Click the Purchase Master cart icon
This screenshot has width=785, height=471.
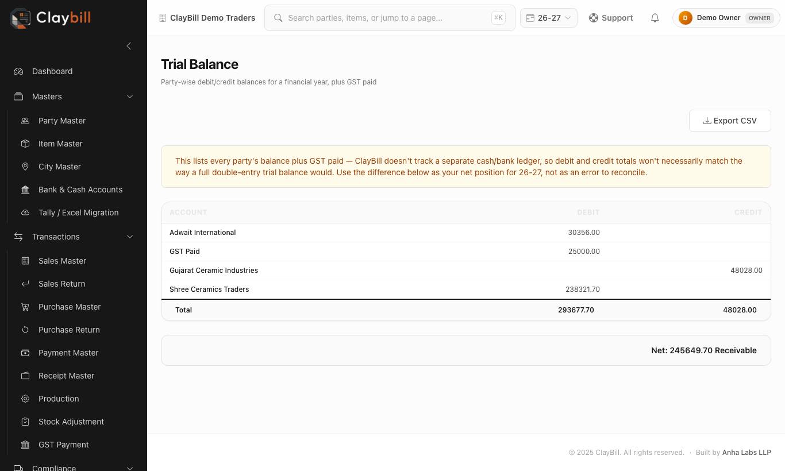(x=25, y=307)
